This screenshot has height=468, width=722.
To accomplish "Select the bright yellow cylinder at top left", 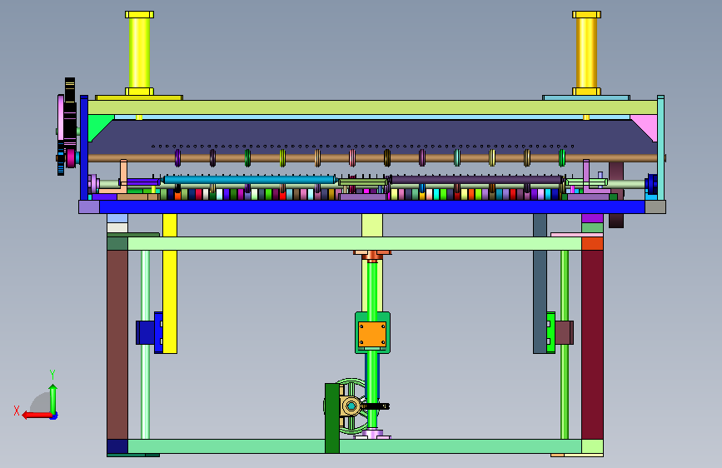I will click(139, 53).
